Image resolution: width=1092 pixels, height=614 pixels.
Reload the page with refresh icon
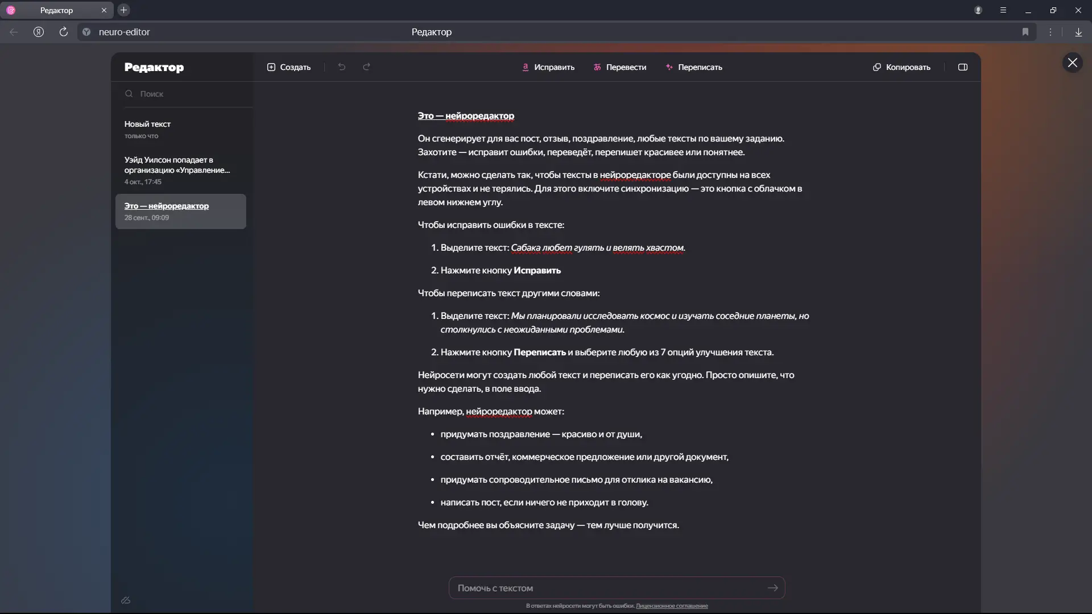pos(64,32)
